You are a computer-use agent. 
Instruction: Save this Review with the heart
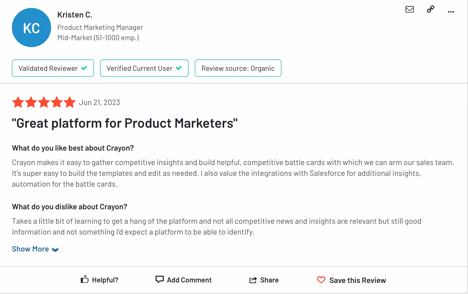pos(351,280)
